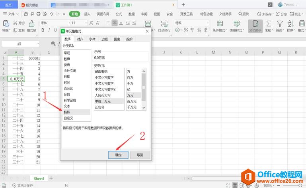
Task: Click the horizontal scrollbar at the bottom
Action: (216, 178)
